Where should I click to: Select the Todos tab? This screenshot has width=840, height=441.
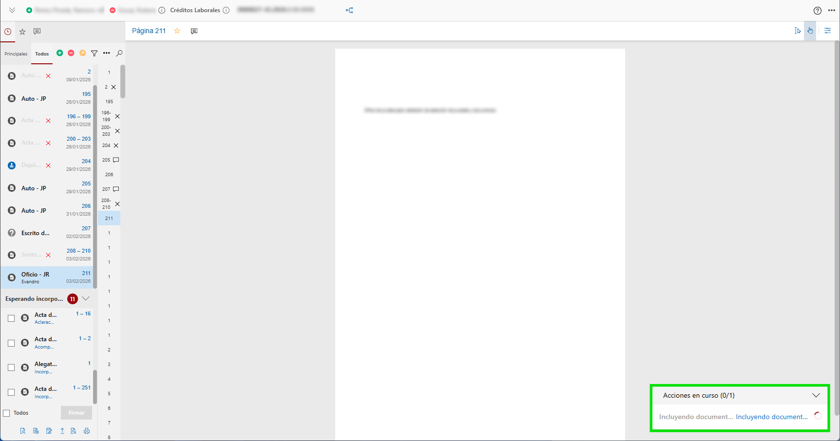pyautogui.click(x=42, y=54)
